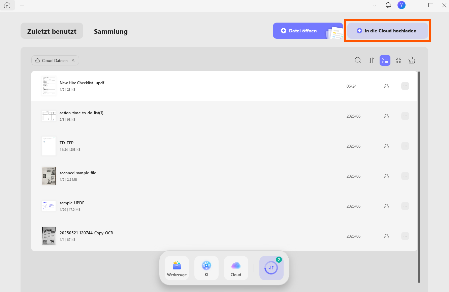Click the Cloud-Dateien filter label
The image size is (449, 292).
click(55, 60)
